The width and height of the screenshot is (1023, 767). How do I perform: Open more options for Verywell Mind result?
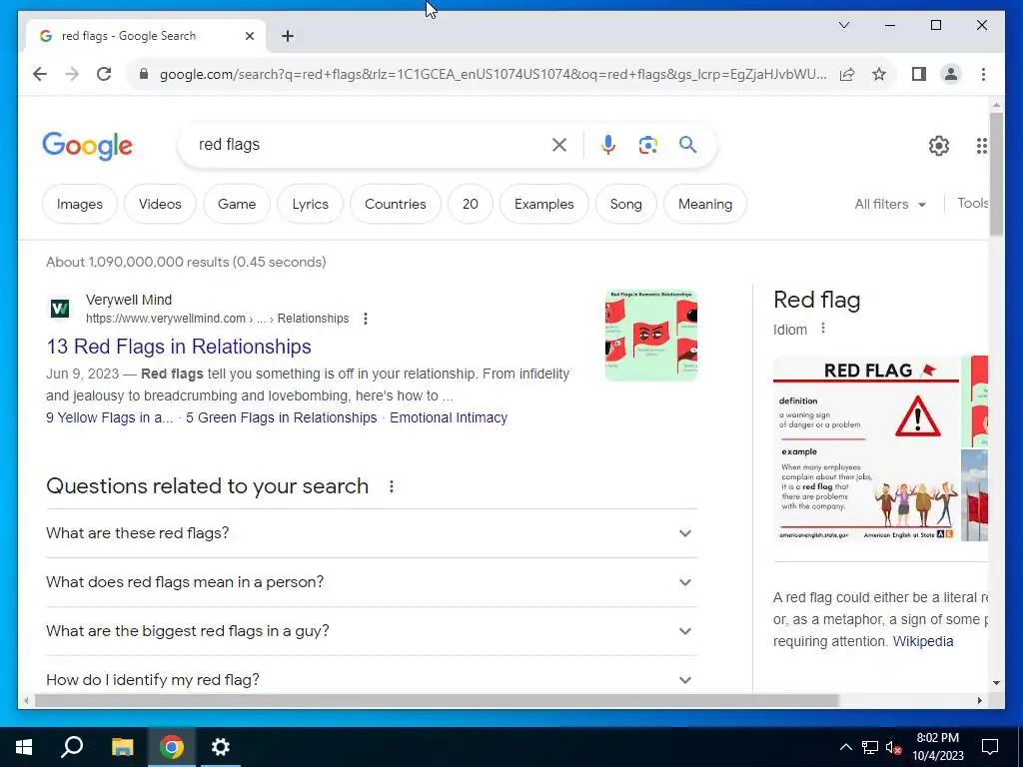click(366, 319)
